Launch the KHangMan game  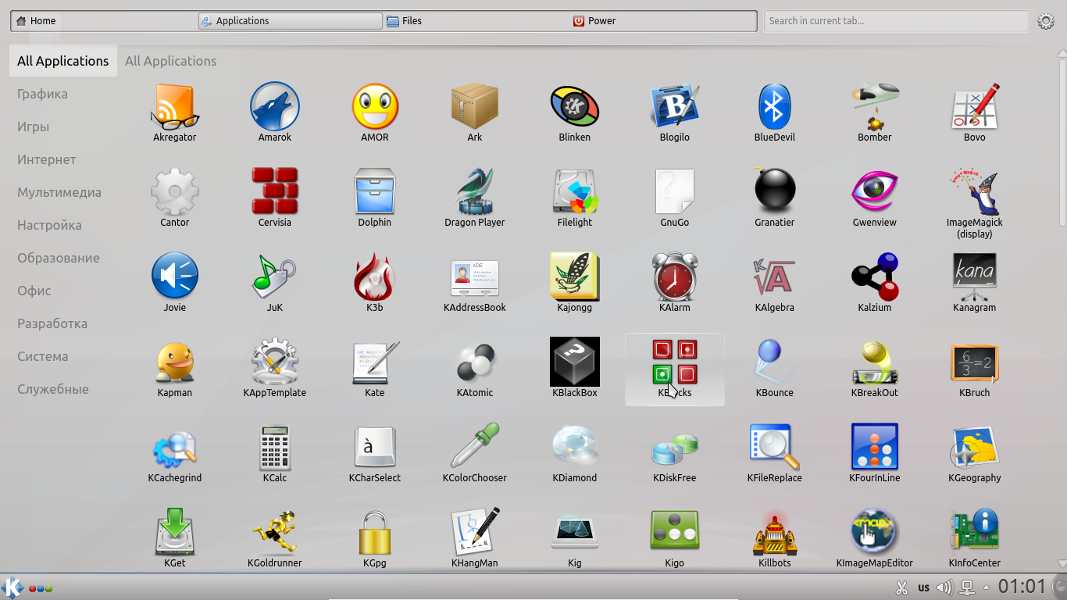475,539
